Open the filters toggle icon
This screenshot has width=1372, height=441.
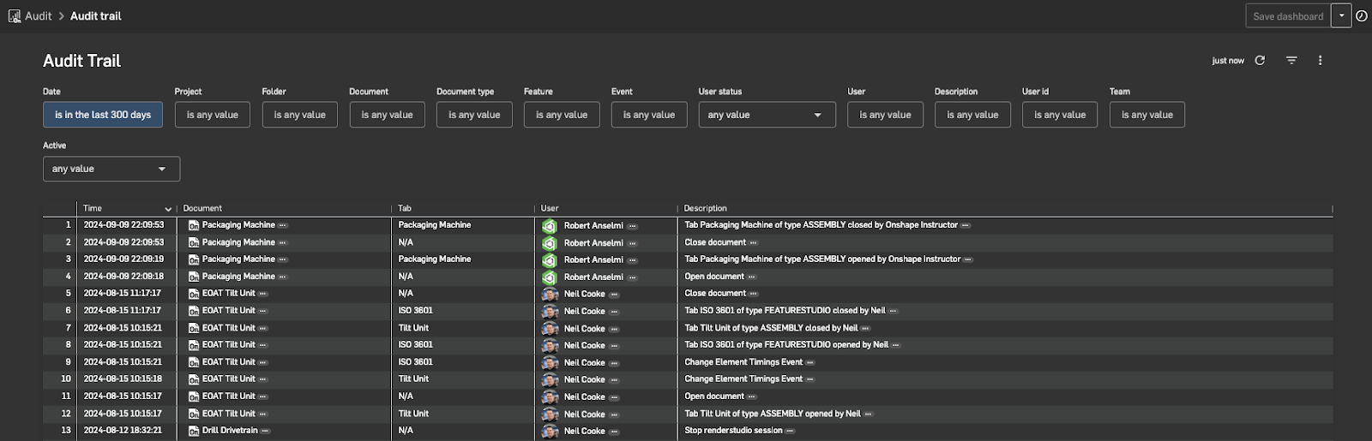[x=1291, y=61]
